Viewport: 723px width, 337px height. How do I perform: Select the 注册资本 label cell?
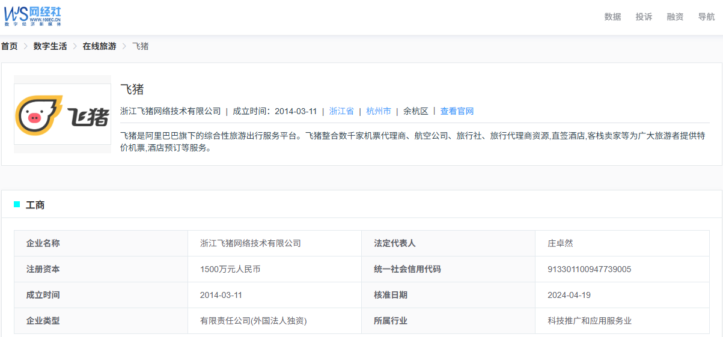point(101,269)
